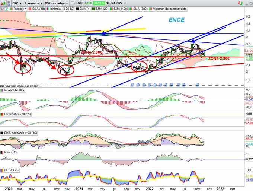Click the 2021 label on the time axis
The width and height of the screenshot is (253, 191).
point(79,188)
